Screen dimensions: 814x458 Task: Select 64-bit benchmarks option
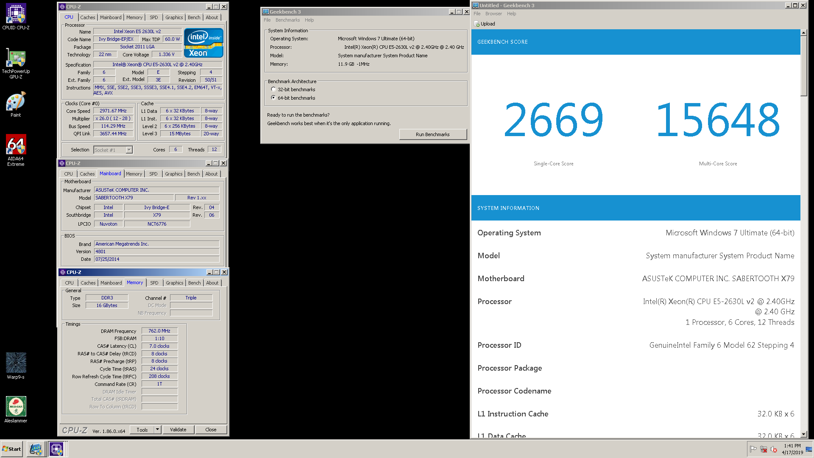pyautogui.click(x=273, y=98)
